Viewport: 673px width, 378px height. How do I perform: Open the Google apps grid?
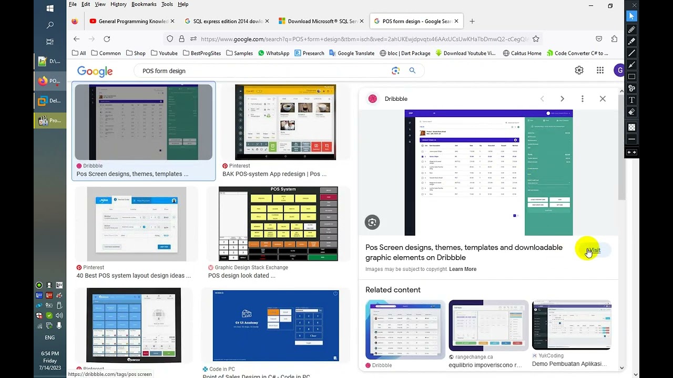click(x=600, y=70)
